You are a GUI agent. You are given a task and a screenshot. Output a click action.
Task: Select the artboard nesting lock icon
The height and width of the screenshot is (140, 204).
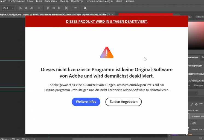pos(201,104)
